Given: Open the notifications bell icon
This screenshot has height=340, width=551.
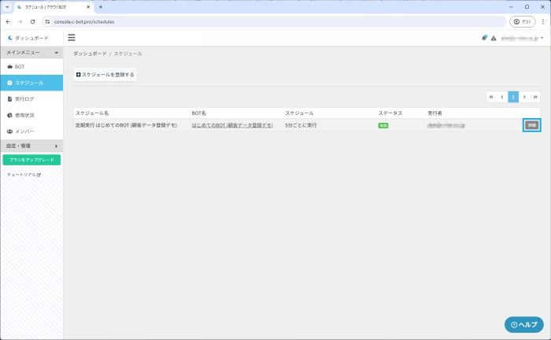Looking at the screenshot, I should coord(485,38).
